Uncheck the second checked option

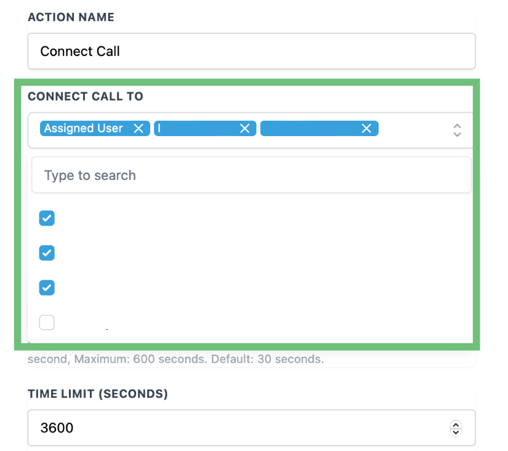point(47,253)
